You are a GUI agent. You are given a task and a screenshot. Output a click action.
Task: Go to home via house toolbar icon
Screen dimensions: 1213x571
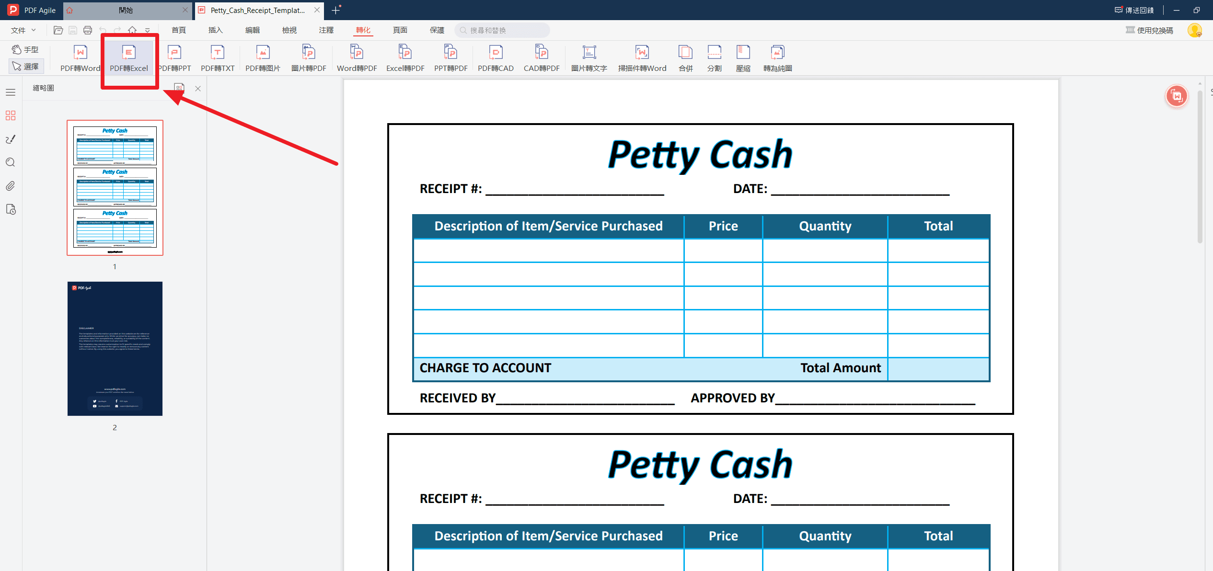(132, 30)
